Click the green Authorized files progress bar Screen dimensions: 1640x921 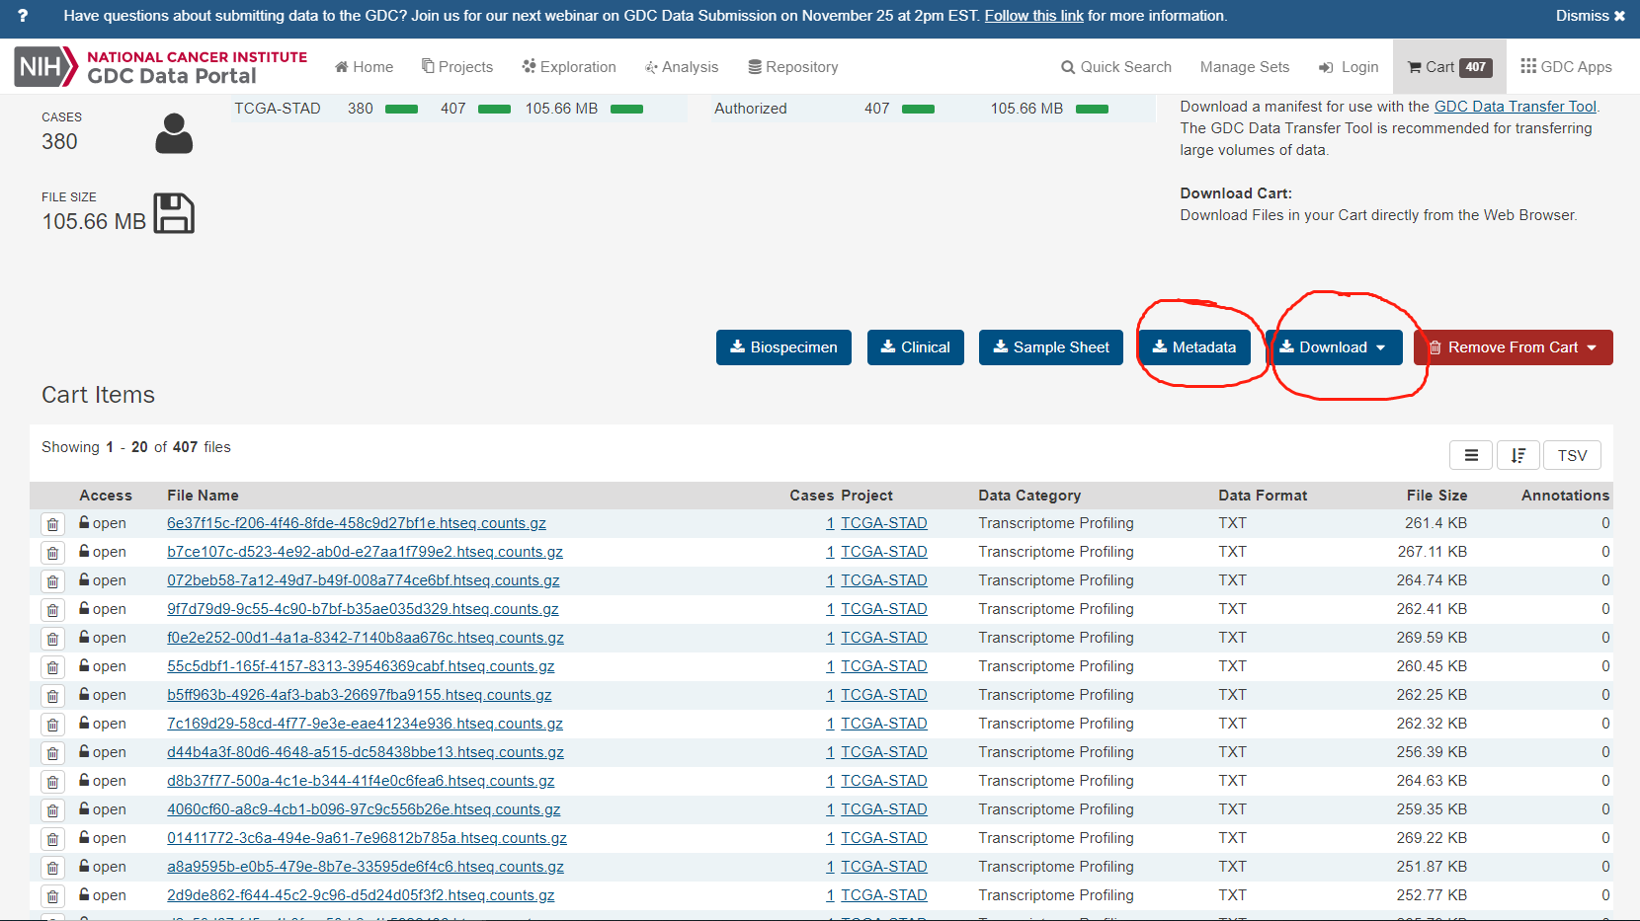click(x=918, y=109)
